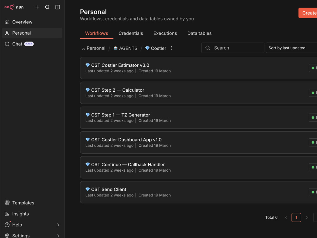Viewport: 317px width, 238px height.
Task: Click the Create button
Action: pyautogui.click(x=308, y=13)
